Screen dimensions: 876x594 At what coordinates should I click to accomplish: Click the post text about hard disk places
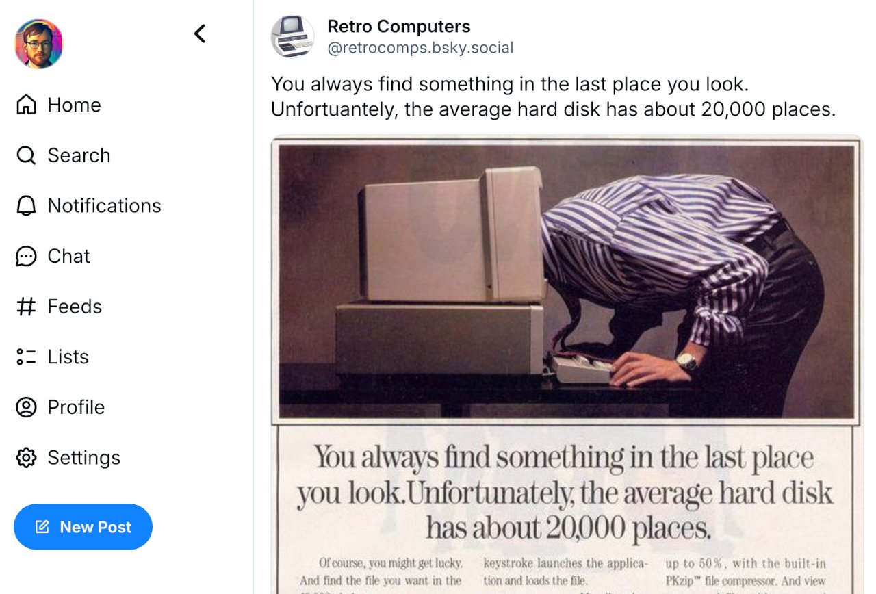(x=553, y=96)
